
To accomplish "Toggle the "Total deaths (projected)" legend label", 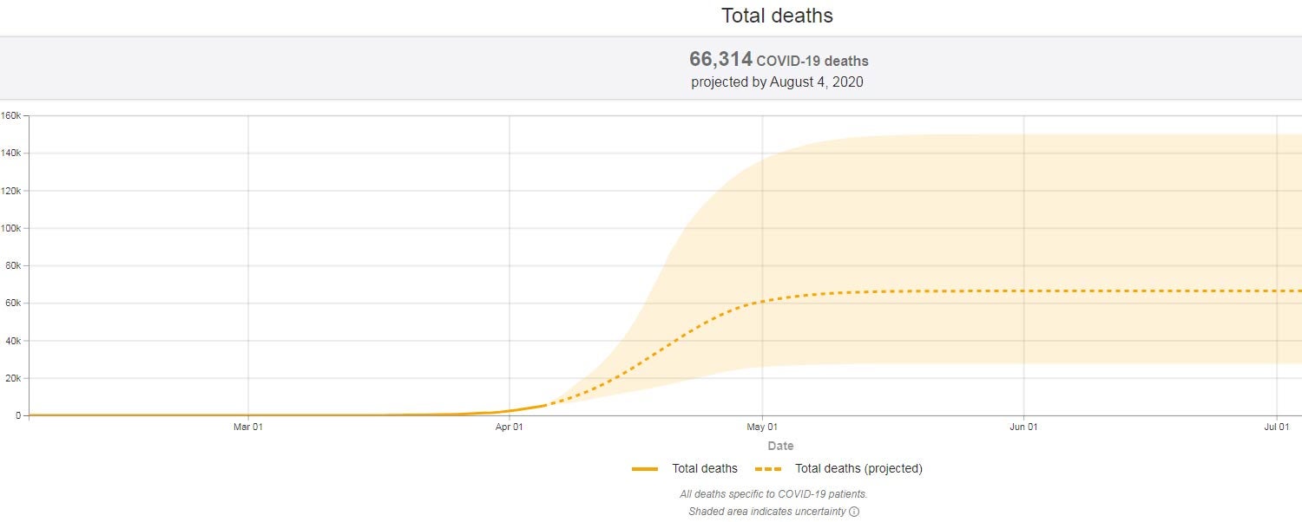I will [x=858, y=469].
